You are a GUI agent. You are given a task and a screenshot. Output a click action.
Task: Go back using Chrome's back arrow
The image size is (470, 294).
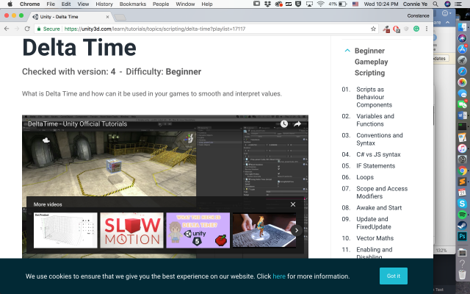tap(7, 29)
